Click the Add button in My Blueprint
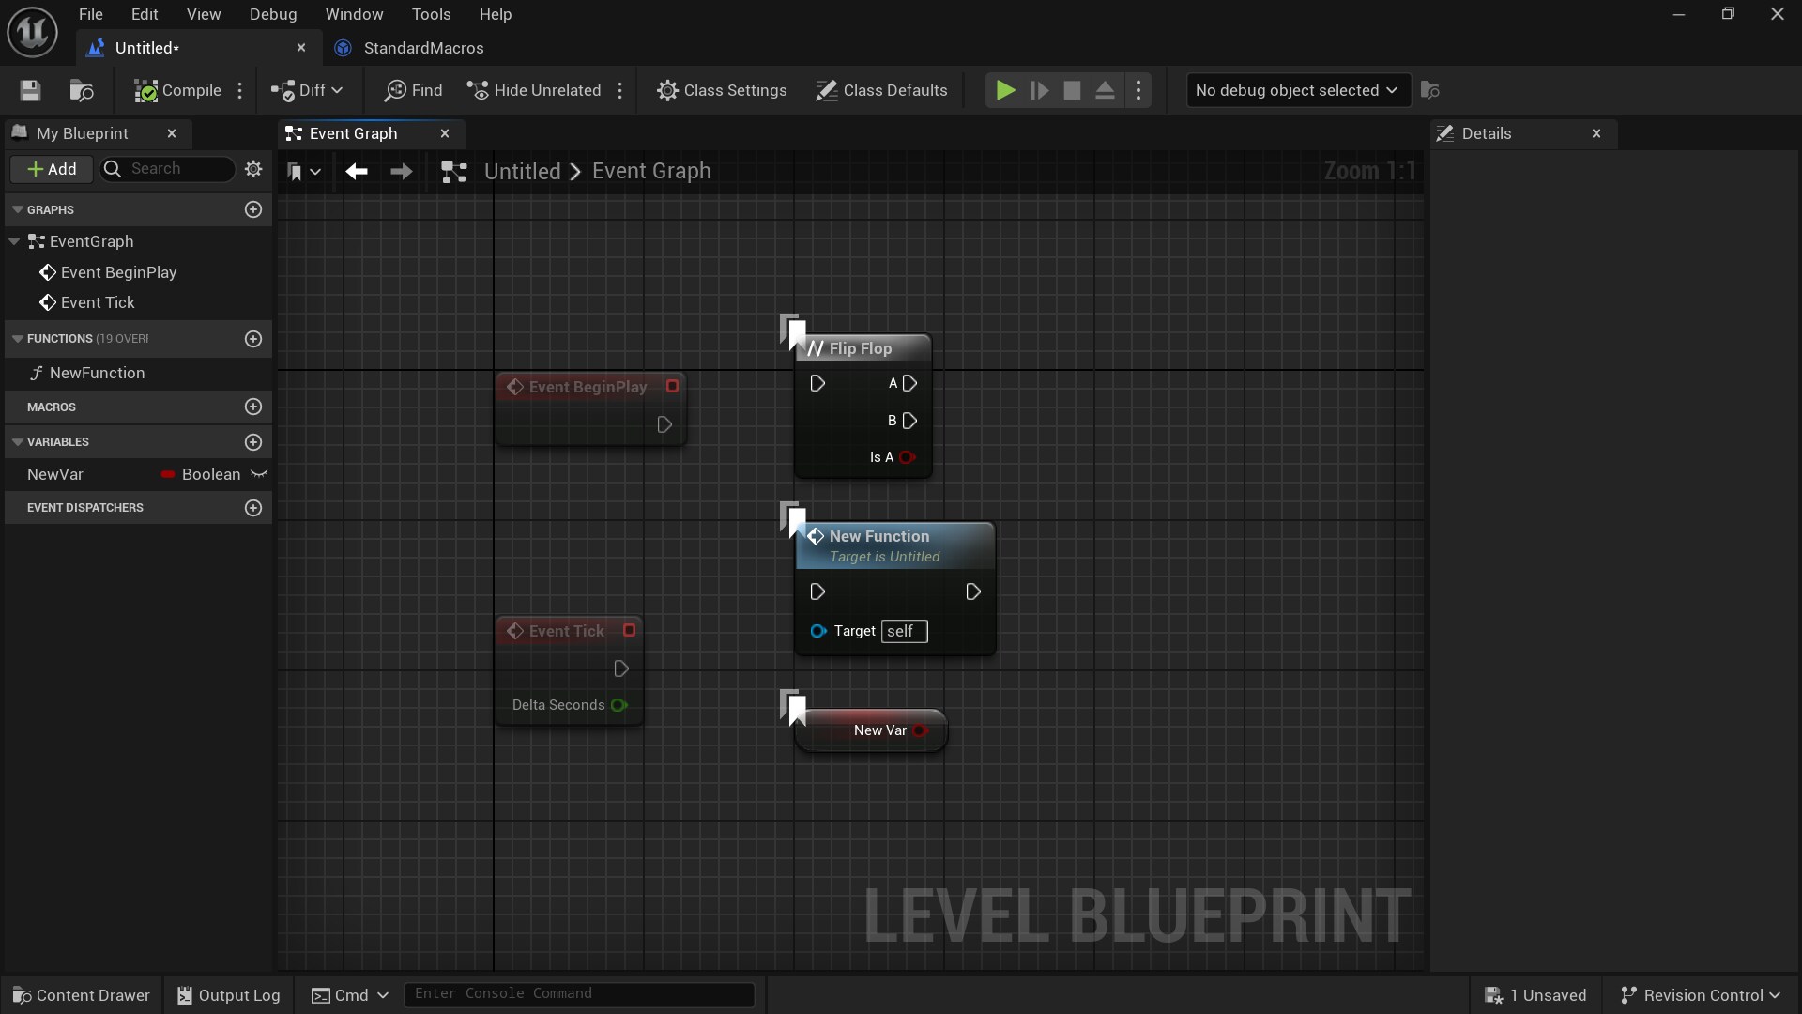This screenshot has width=1802, height=1014. click(51, 169)
